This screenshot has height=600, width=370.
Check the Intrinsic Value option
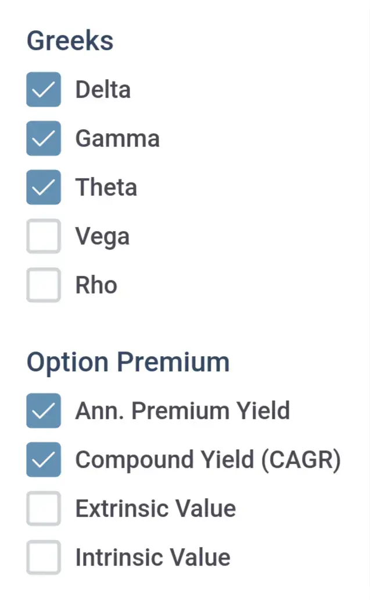pos(43,558)
